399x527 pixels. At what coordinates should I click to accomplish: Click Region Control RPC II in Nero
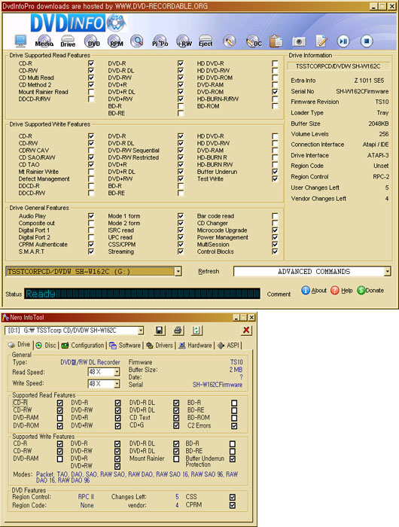tap(86, 497)
